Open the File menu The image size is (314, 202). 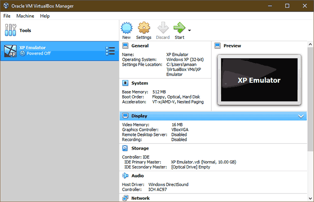[x=7, y=16]
